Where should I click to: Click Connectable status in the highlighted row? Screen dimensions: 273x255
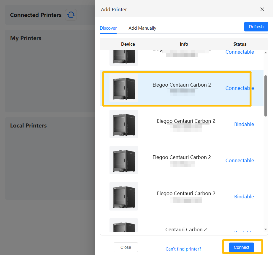click(239, 88)
